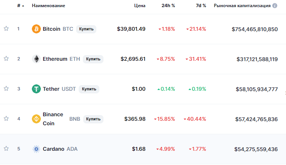The height and width of the screenshot is (165, 286).
Task: Mark Cardano as favorite star
Action: (x=6, y=148)
